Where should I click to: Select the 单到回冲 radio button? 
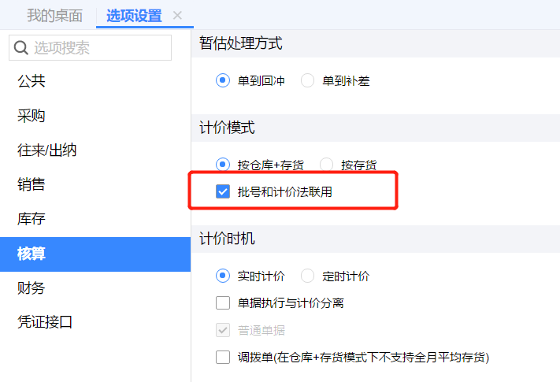223,80
